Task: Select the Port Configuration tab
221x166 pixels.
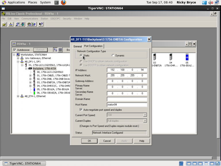Action: pyautogui.click(x=93, y=46)
